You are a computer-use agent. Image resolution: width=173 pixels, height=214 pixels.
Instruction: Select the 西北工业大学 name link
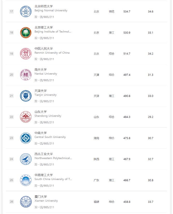pyautogui.click(x=44, y=154)
